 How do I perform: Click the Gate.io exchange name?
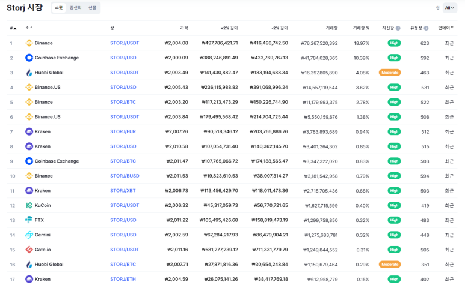pyautogui.click(x=43, y=250)
